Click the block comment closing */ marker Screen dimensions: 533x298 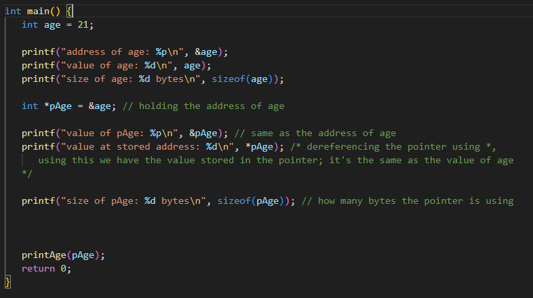coord(27,174)
